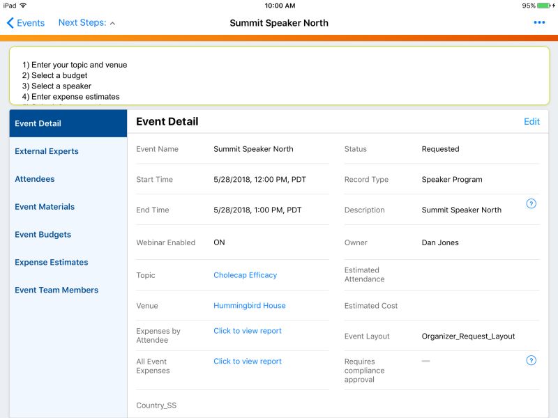The image size is (558, 418).
Task: Open the help icon beside Description
Action: point(531,204)
